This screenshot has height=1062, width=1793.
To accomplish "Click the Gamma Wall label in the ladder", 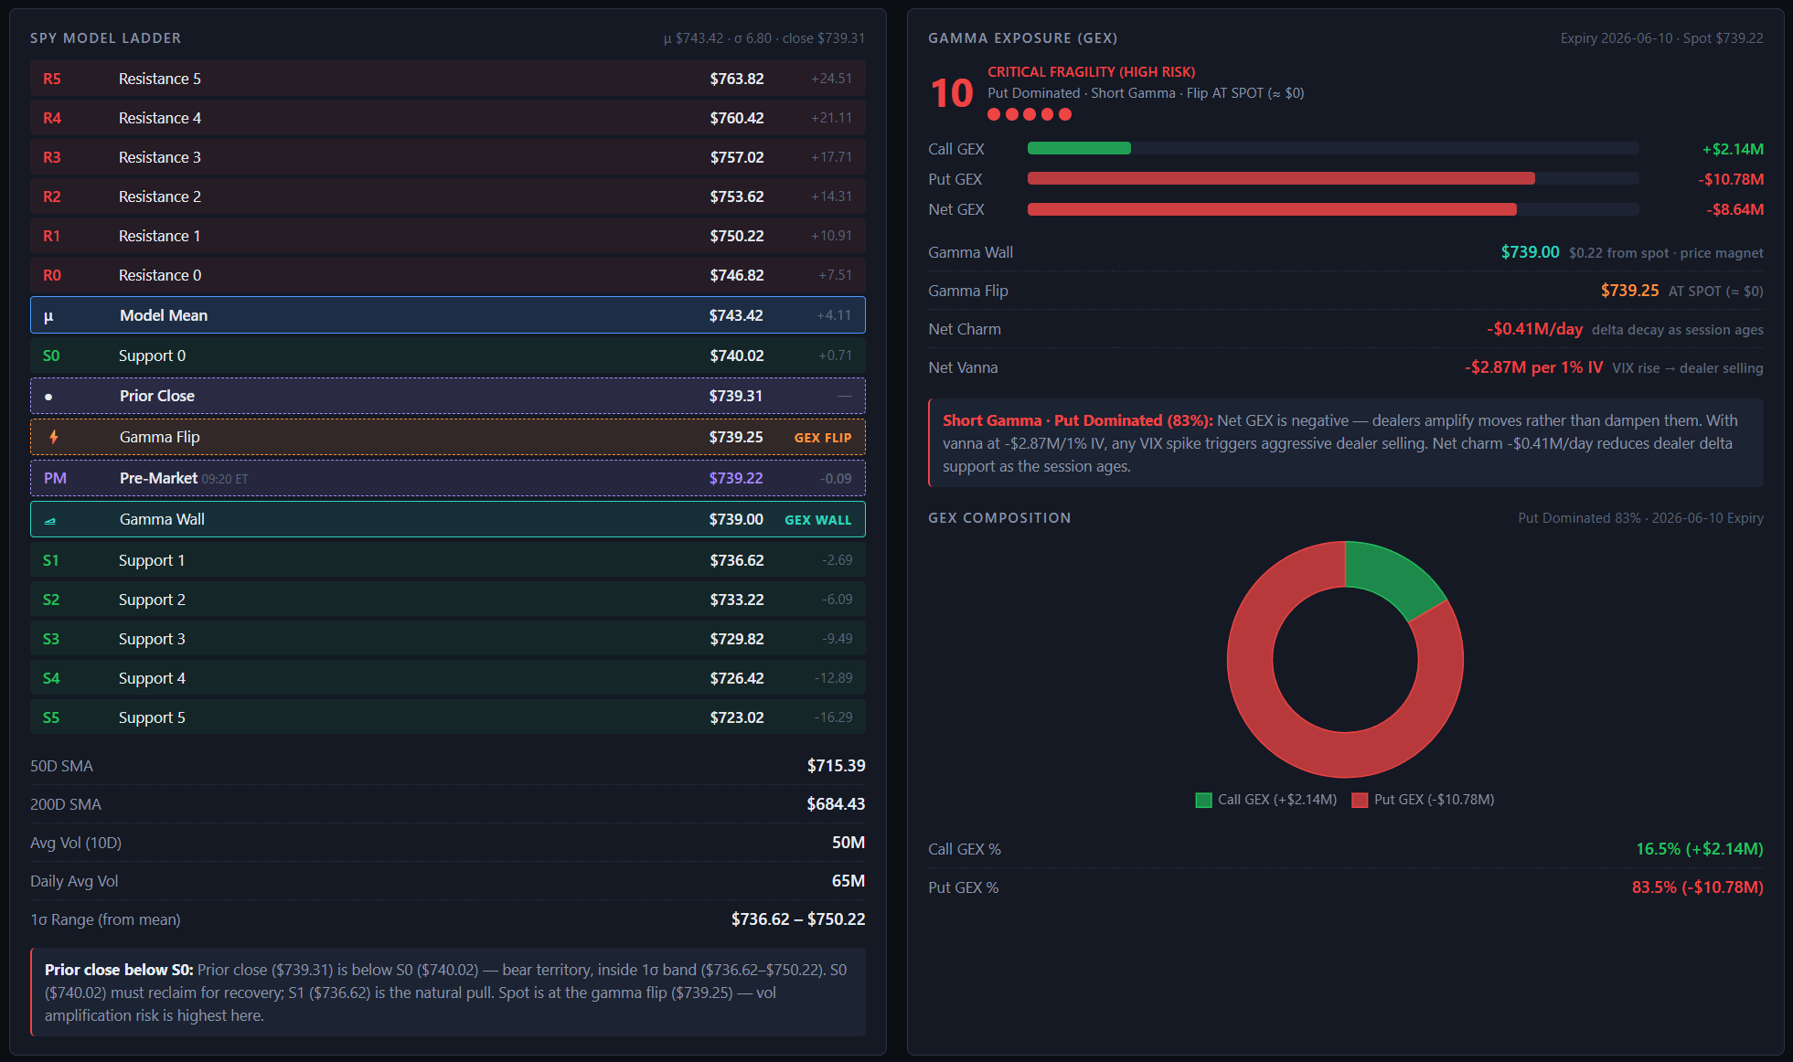I will tap(162, 519).
